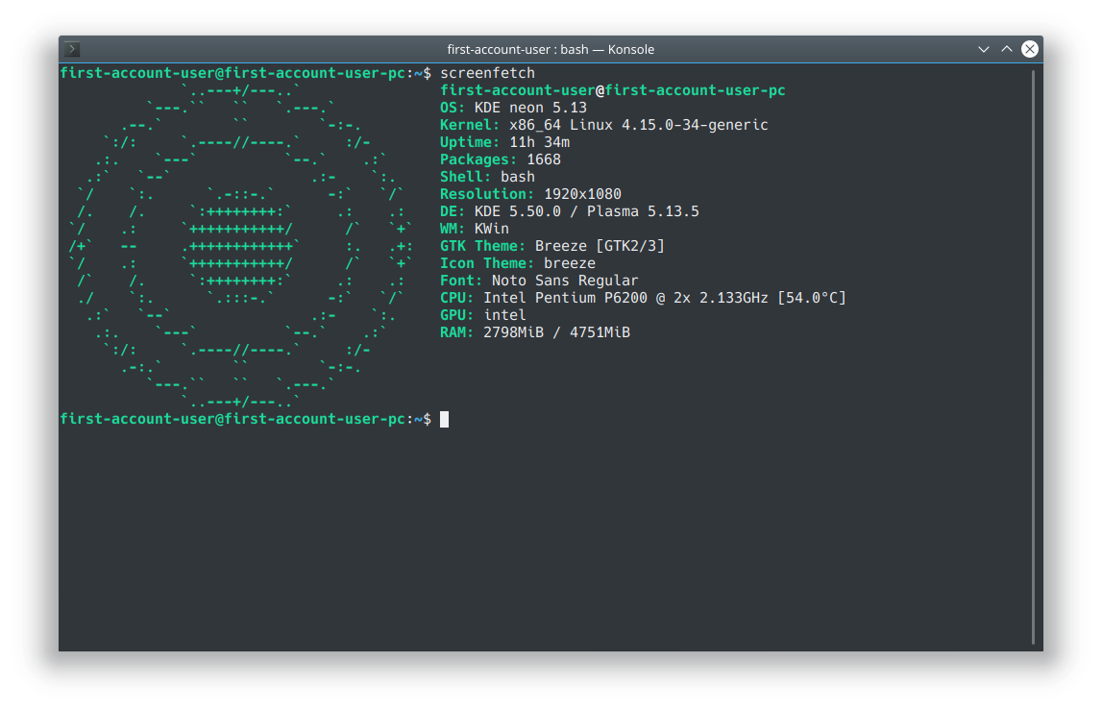This screenshot has height=710, width=1102.
Task: Click the RAM '2798MiB / 4751MiB' value
Action: pyautogui.click(x=556, y=332)
